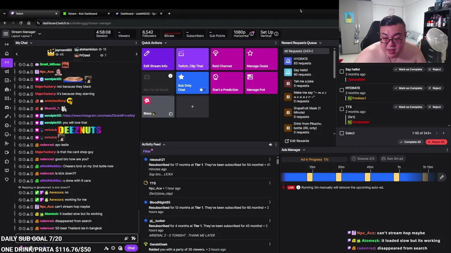This screenshot has height=253, width=451.
Task: Click the 45m ad marker on timeline
Action: click(367, 177)
